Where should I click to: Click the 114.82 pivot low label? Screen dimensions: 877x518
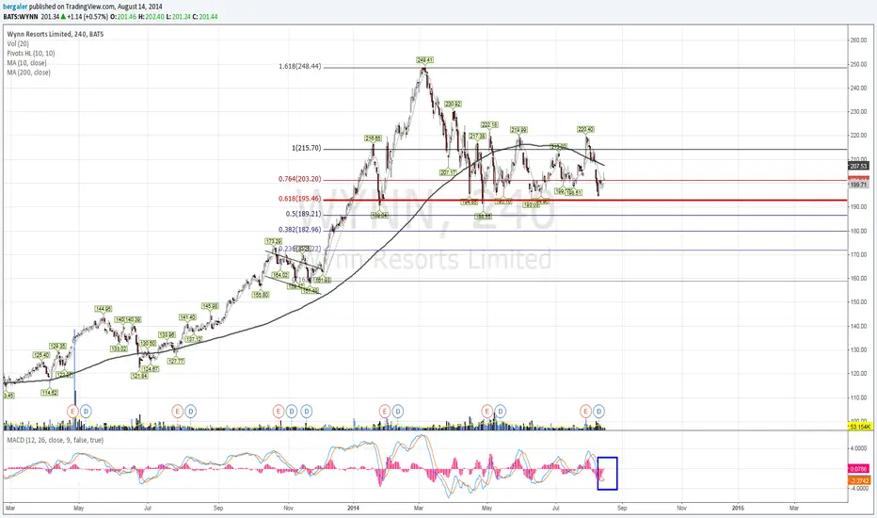point(49,393)
